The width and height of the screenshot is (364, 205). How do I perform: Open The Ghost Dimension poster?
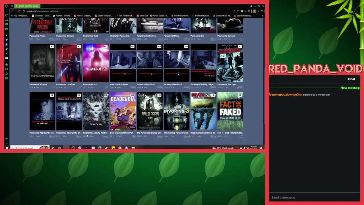coord(69,111)
